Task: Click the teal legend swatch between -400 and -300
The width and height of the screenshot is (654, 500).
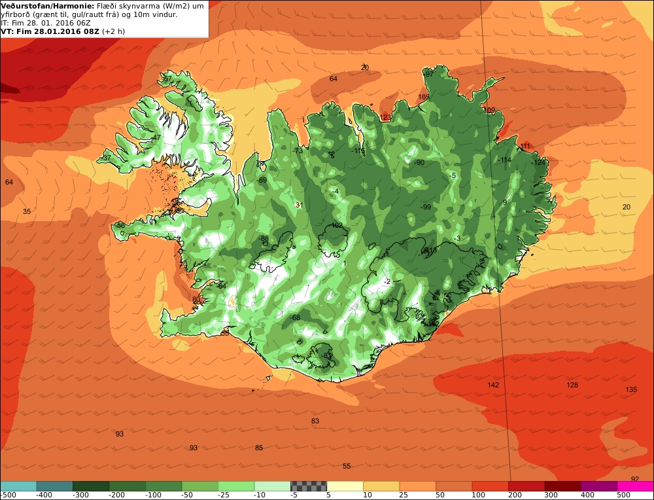Action: click(55, 486)
